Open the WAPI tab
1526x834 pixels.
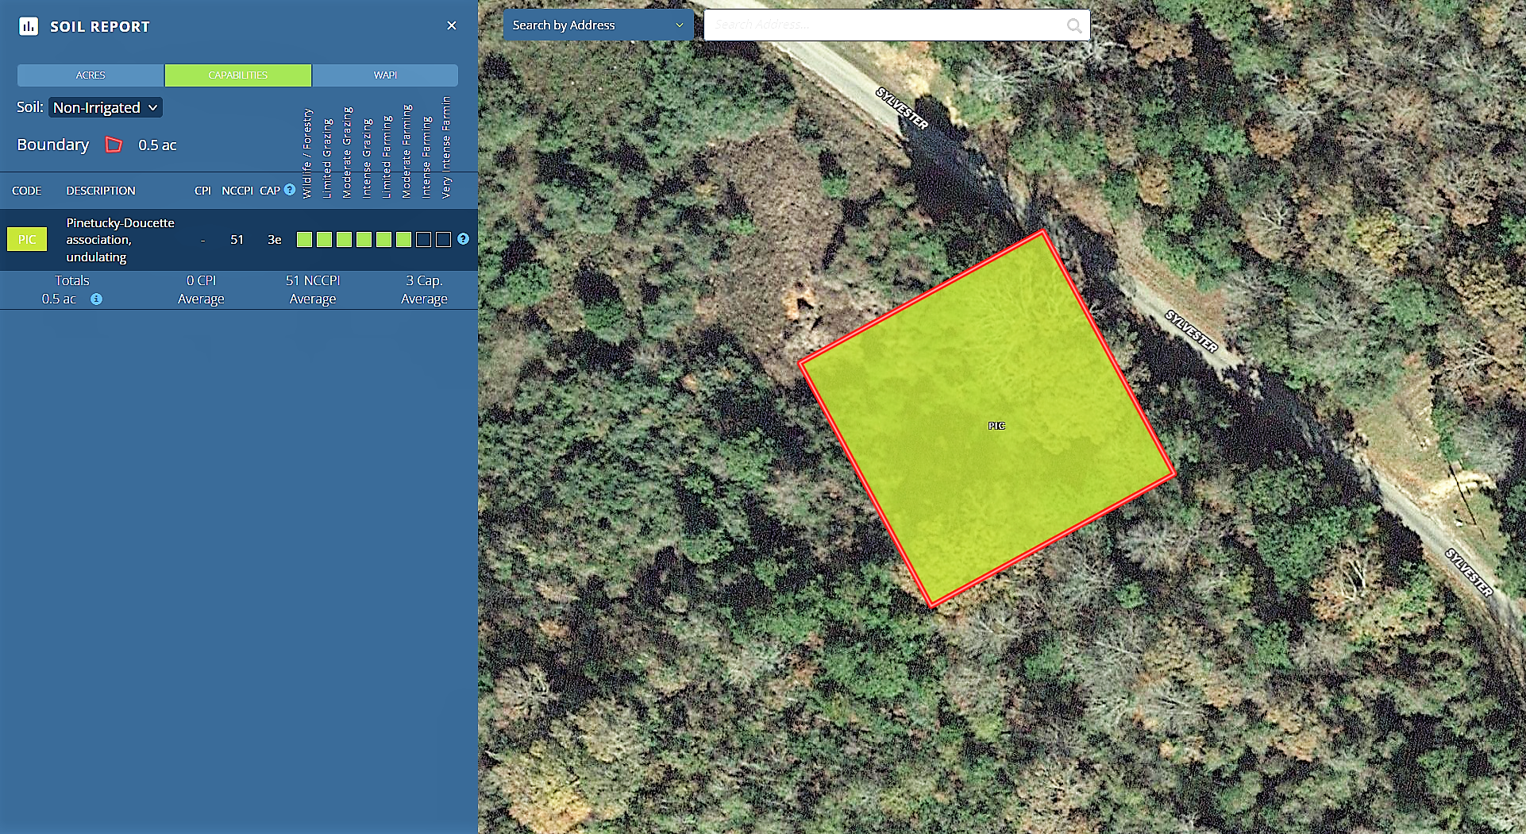coord(385,75)
